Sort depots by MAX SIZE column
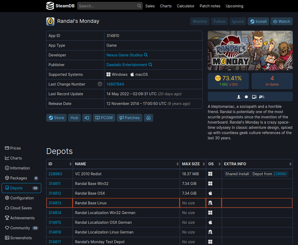 [x=193, y=164]
